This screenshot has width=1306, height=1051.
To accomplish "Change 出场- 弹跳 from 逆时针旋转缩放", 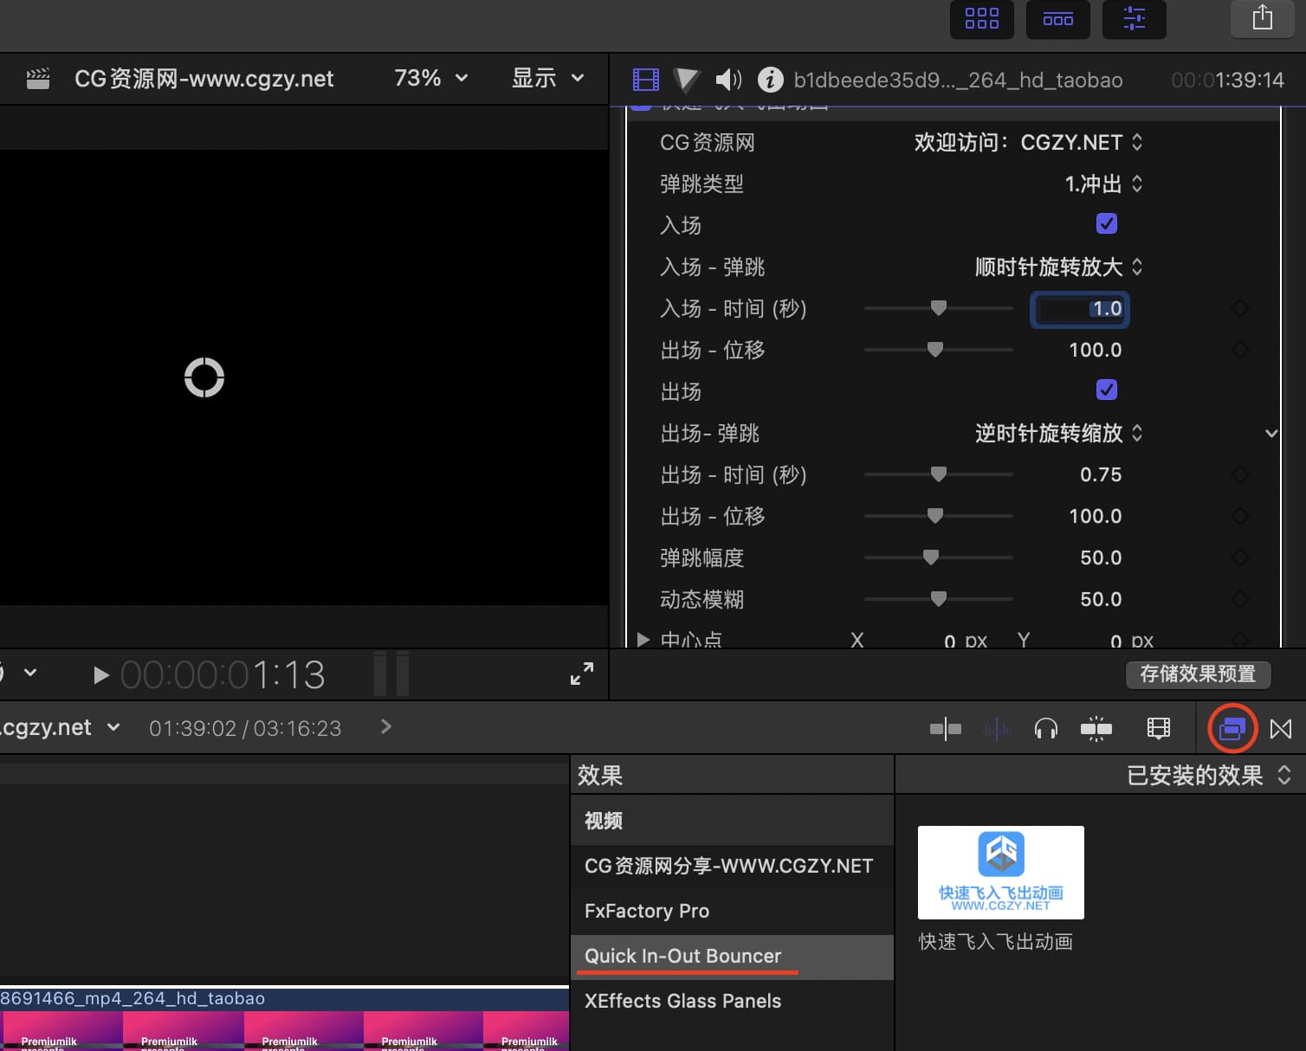I will [1058, 433].
